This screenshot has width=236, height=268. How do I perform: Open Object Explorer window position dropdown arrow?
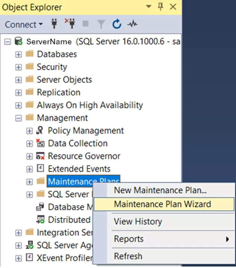pyautogui.click(x=149, y=6)
